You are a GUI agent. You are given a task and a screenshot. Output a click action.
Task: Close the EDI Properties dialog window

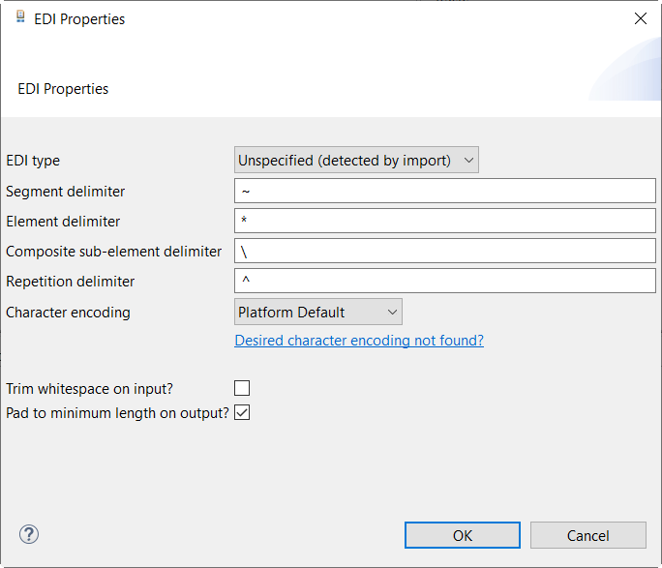[640, 18]
